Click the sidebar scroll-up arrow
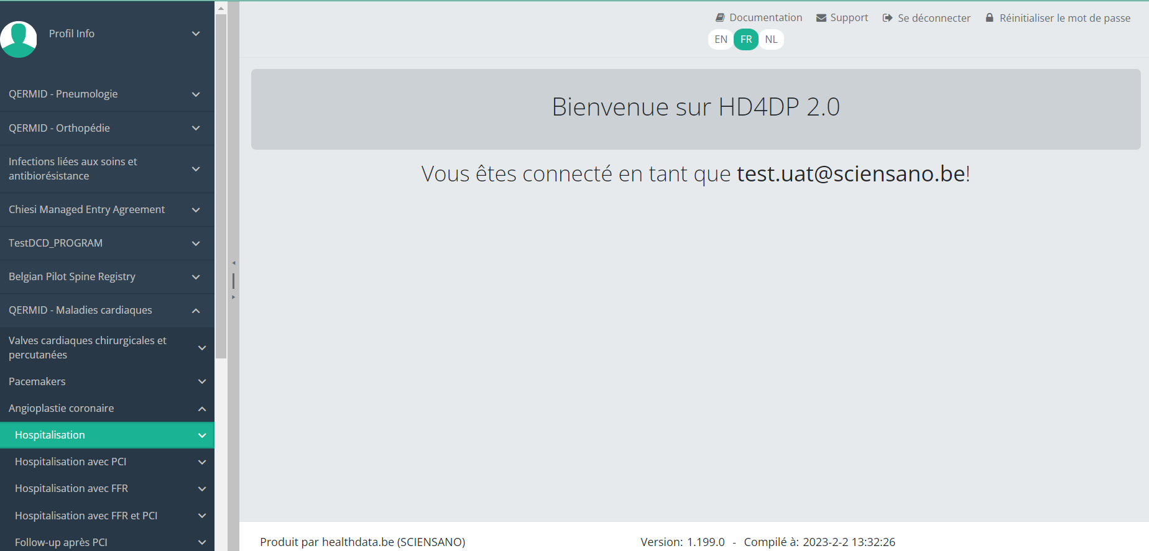This screenshot has height=551, width=1149. (221, 8)
